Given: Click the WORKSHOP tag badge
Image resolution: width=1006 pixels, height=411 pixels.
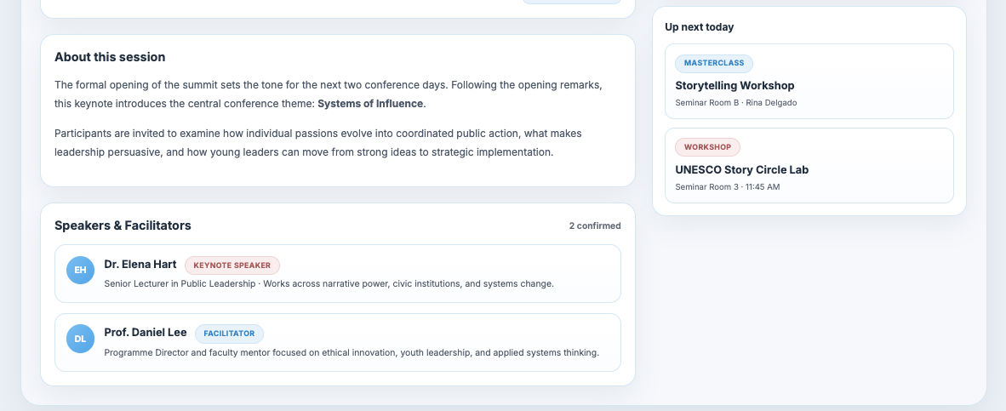Looking at the screenshot, I should pyautogui.click(x=707, y=147).
